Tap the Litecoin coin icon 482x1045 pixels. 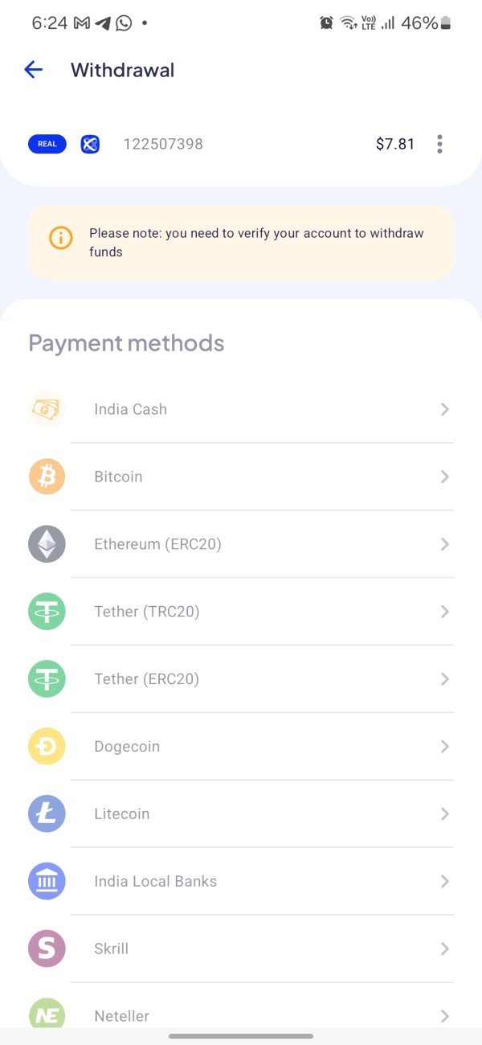point(47,814)
